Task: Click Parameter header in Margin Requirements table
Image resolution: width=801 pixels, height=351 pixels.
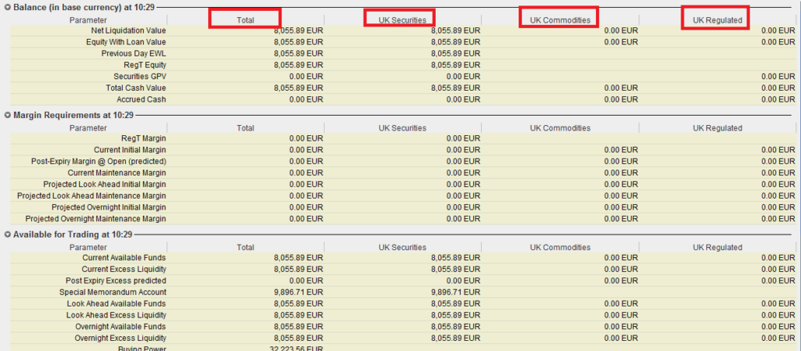Action: pos(88,128)
